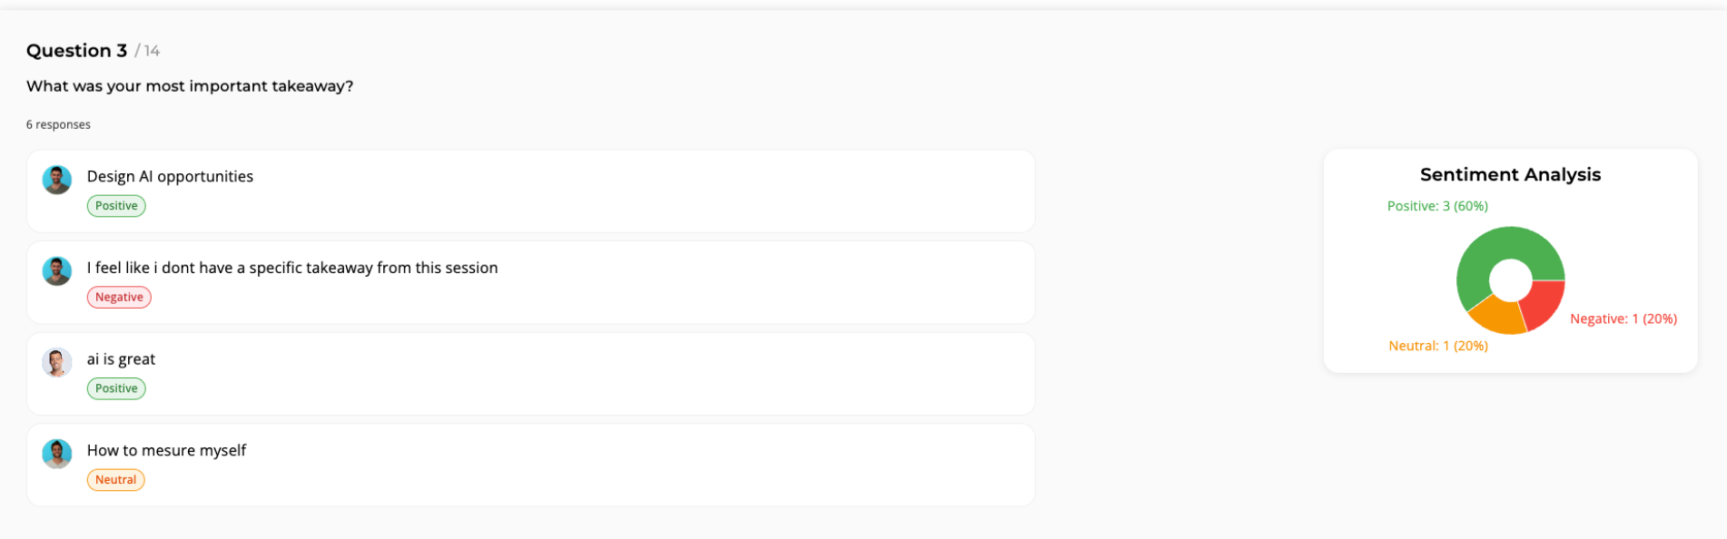1727x539 pixels.
Task: Click the orange segment of the donut chart
Action: pos(1498,316)
